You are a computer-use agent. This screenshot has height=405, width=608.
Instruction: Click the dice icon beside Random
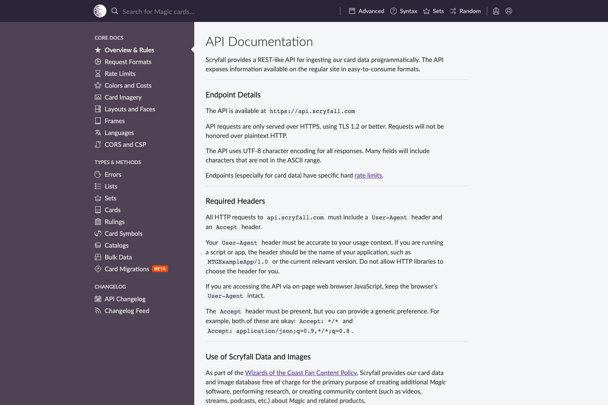[x=453, y=11]
